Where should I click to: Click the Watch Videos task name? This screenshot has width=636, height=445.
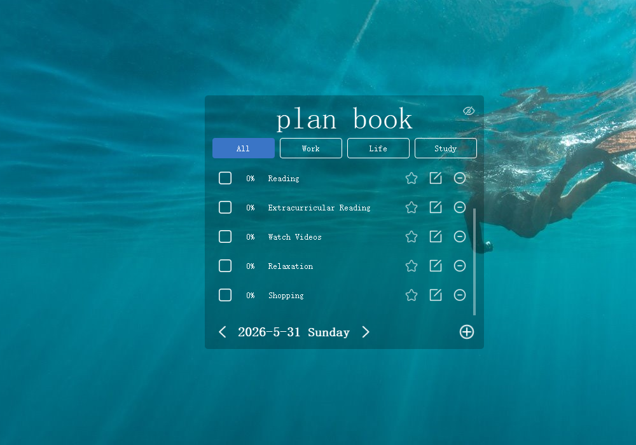[x=294, y=237]
